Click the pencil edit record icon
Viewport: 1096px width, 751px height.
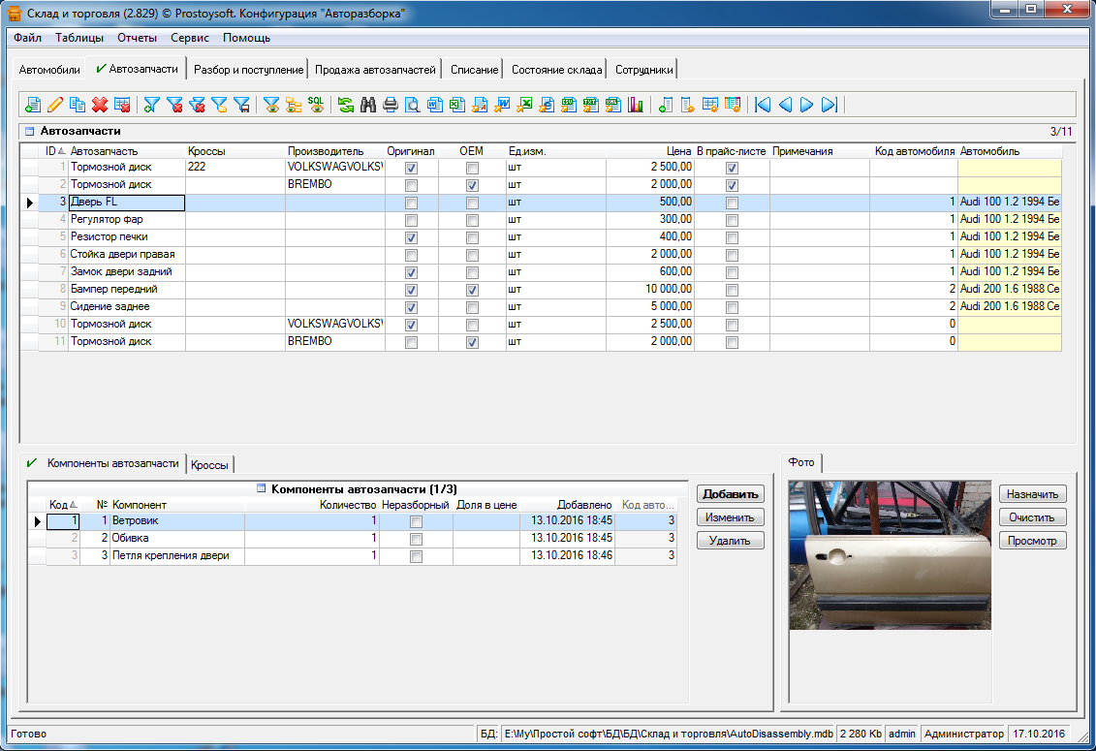pos(55,105)
